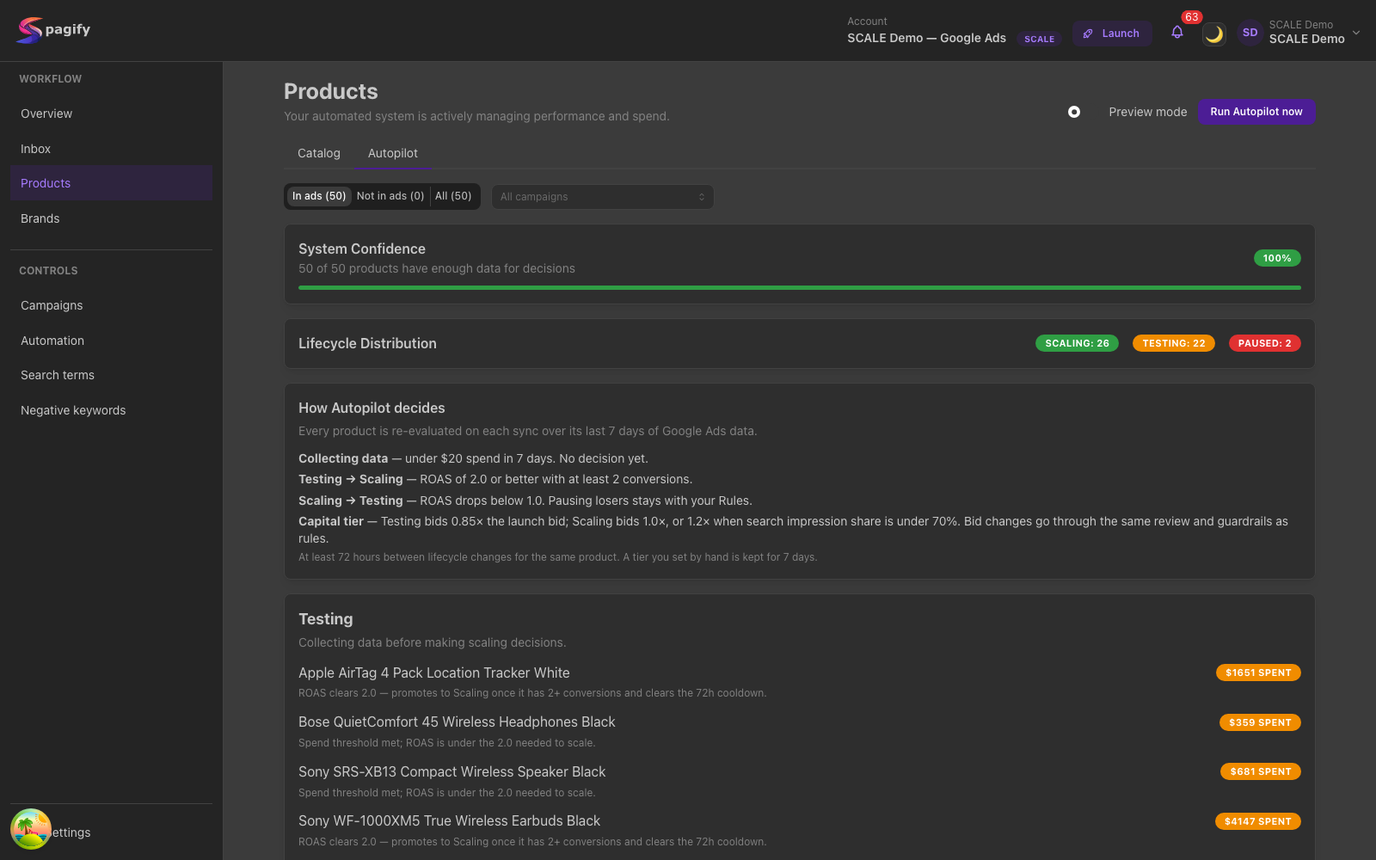Open Products in the sidebar
1376x860 pixels.
[111, 183]
